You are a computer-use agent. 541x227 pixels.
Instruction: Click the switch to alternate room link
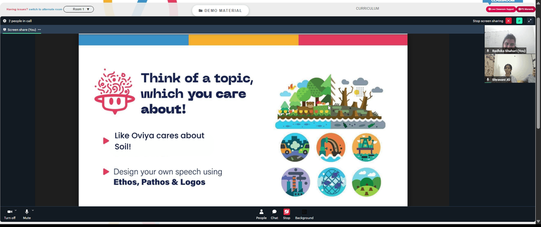(x=45, y=9)
